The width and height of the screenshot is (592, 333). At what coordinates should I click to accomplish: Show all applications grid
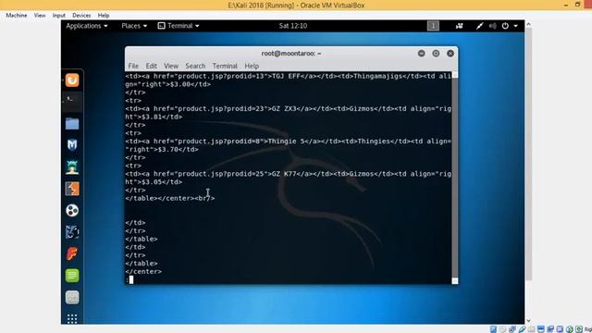tap(72, 318)
